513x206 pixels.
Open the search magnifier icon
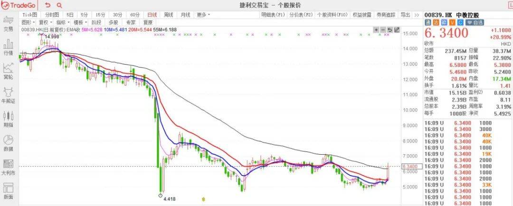59,5
